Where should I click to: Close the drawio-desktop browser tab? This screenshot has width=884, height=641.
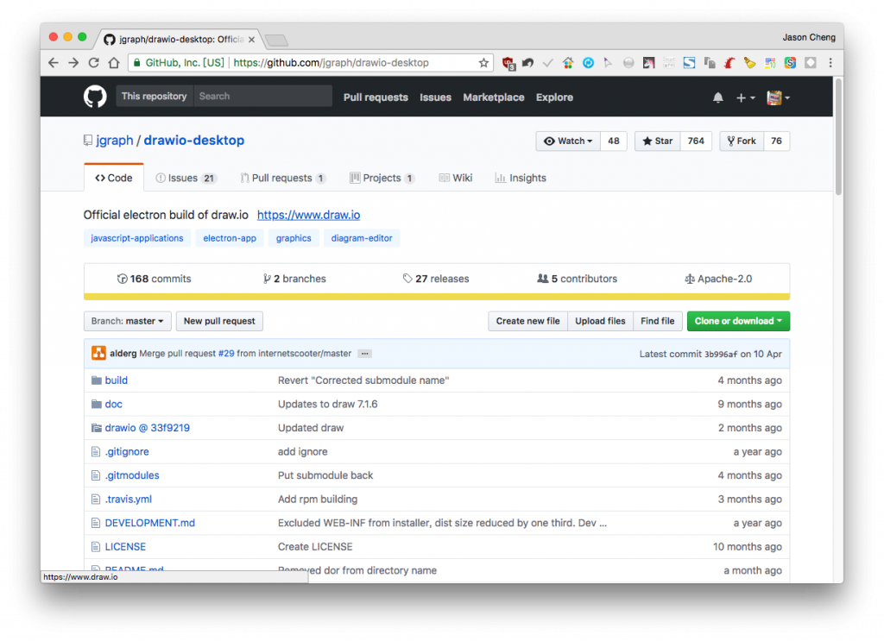pos(251,40)
